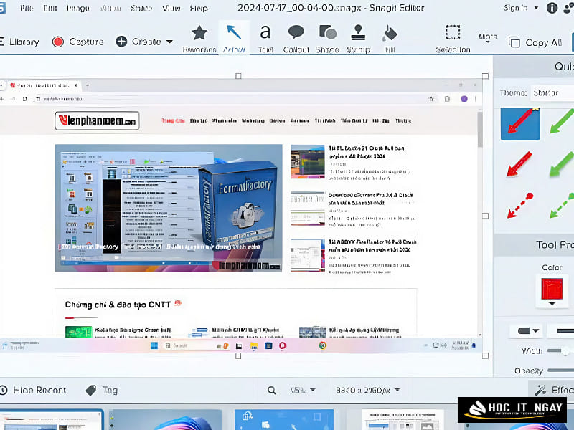The image size is (574, 430).
Task: Select the Stamp tool
Action: pos(358,39)
